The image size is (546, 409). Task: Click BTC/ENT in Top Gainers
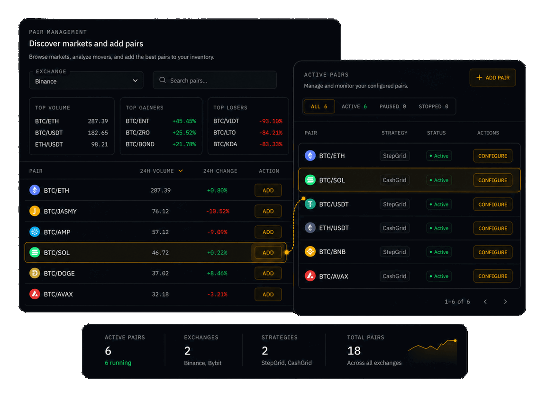[x=137, y=121]
